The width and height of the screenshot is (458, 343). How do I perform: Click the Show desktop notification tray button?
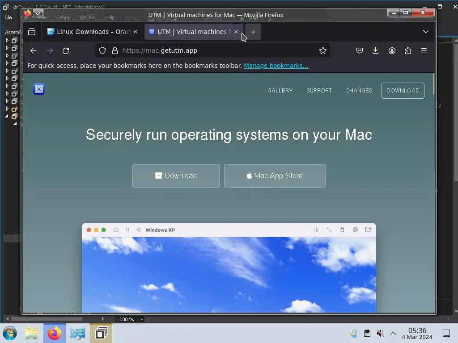pyautogui.click(x=446, y=333)
